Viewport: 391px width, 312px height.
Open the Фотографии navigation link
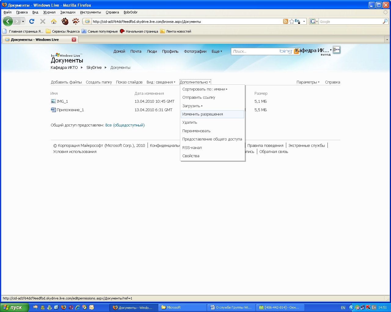(x=195, y=51)
